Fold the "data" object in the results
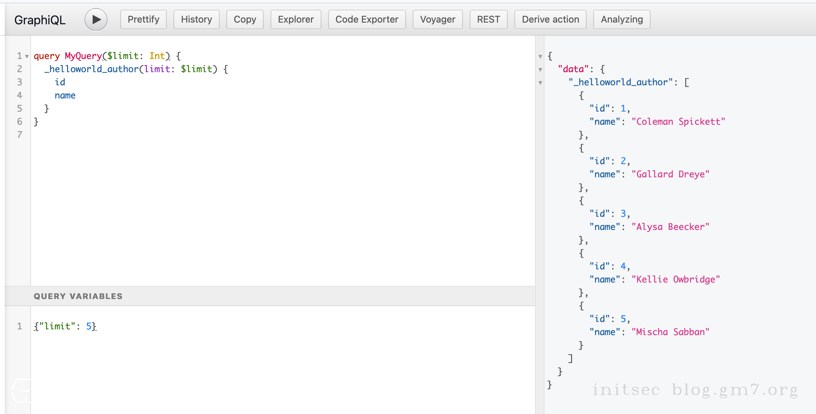Viewport: 816px width, 414px height. click(540, 69)
